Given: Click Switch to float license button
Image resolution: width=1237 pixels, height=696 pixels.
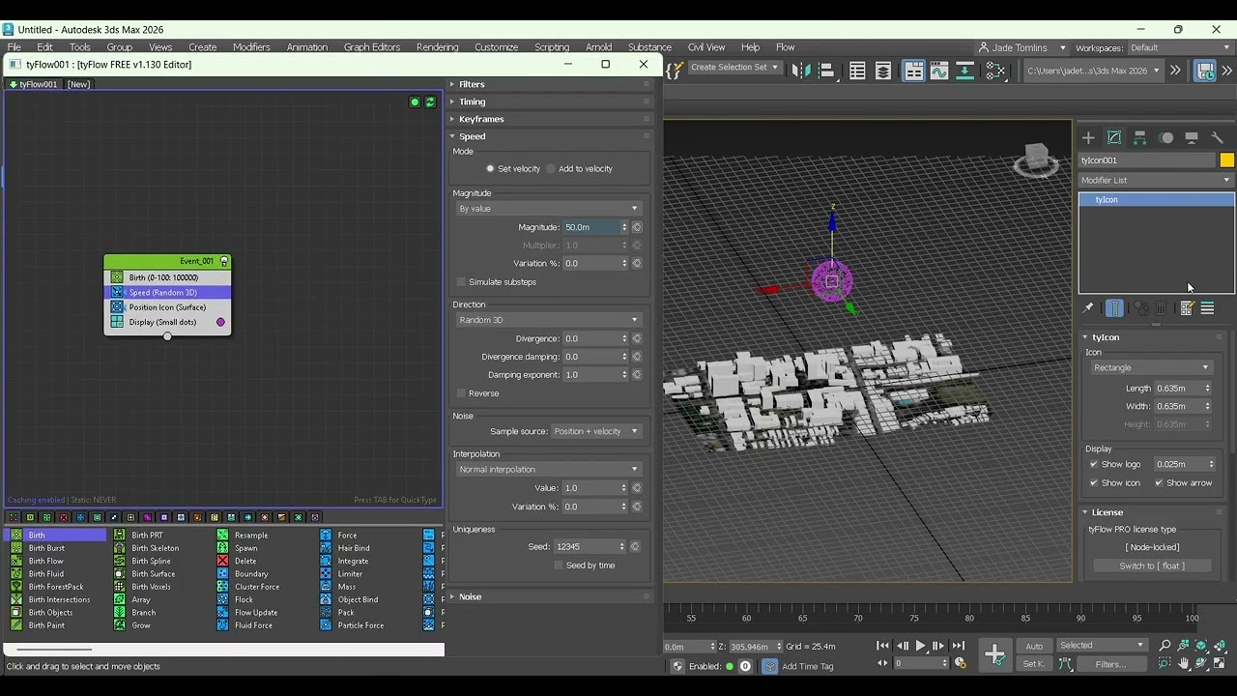Looking at the screenshot, I should 1151,566.
